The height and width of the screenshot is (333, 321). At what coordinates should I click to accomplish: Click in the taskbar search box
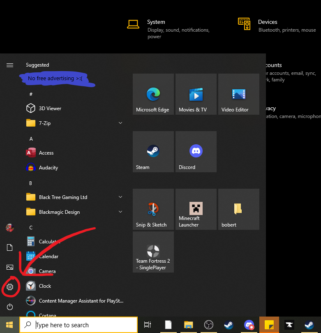coord(79,325)
